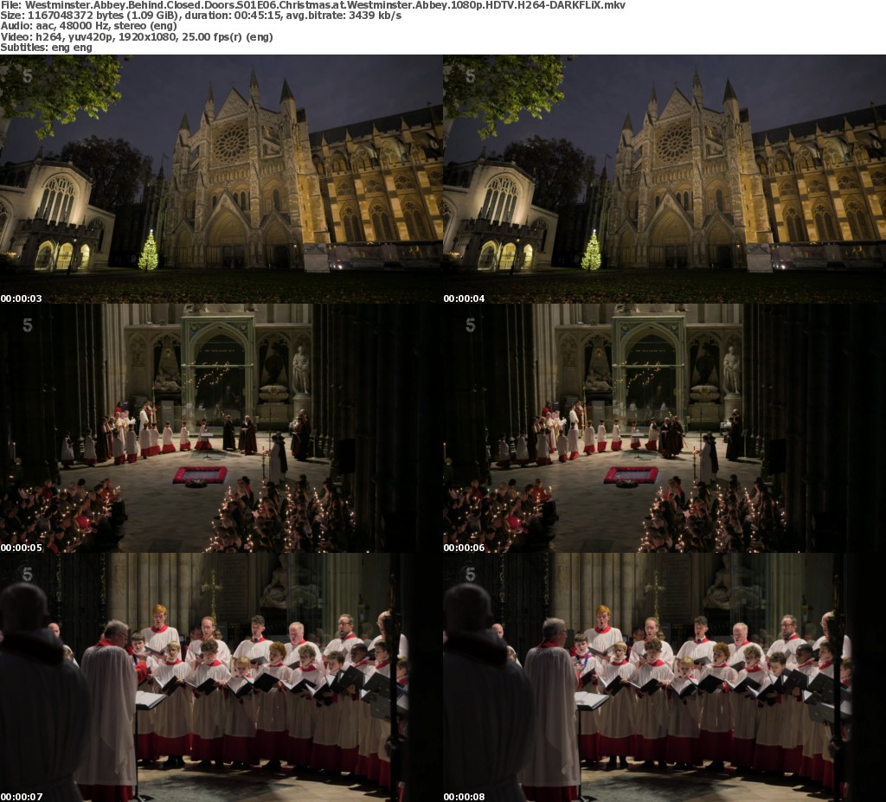Click the Video h264 1920x1080 info line
The image size is (886, 802).
pos(143,36)
